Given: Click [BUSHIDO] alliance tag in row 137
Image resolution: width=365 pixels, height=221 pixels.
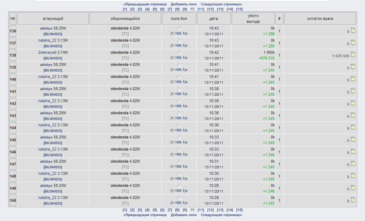Looking at the screenshot, I should (53, 46).
